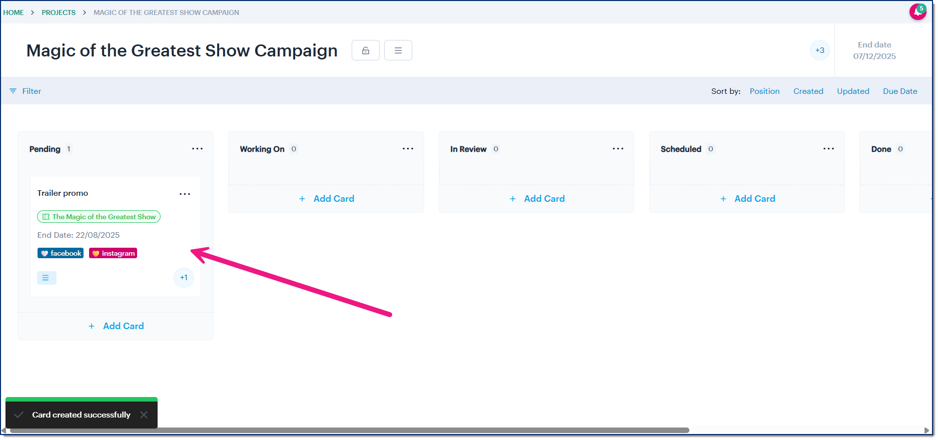Click the horizontal scrollbar thumb
The width and height of the screenshot is (938, 440).
tap(349, 431)
